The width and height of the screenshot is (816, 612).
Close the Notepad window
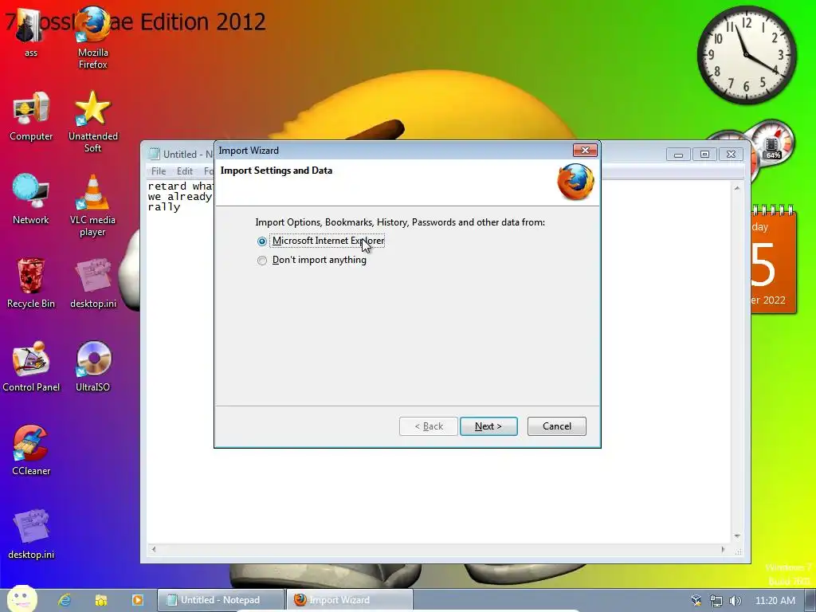pos(731,154)
